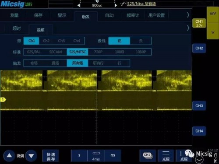This screenshot has width=219, height=164.
Task: Open the 超时 (Timeout) trigger tab
Action: click(17, 28)
